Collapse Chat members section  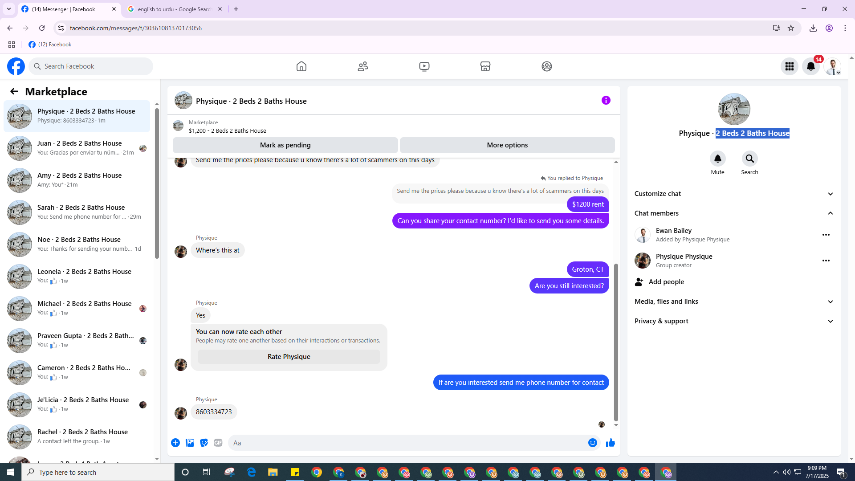click(734, 213)
